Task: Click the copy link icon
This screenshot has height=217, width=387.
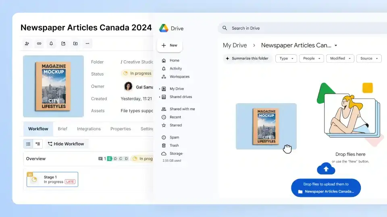Action: 39,43
